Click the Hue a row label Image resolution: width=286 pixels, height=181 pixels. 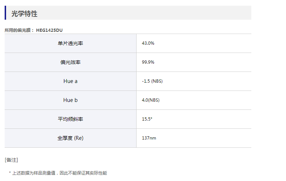[x=70, y=81]
